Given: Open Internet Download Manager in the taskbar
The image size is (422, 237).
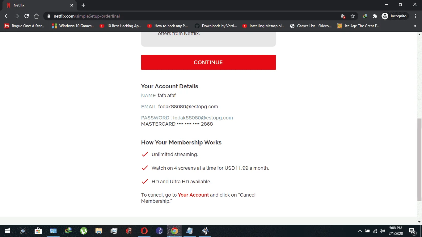Looking at the screenshot, I should tap(68, 231).
